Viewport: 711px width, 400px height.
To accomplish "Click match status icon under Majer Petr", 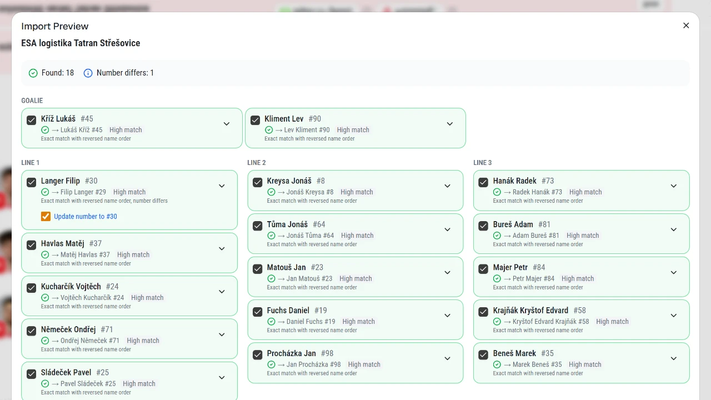I will click(497, 279).
